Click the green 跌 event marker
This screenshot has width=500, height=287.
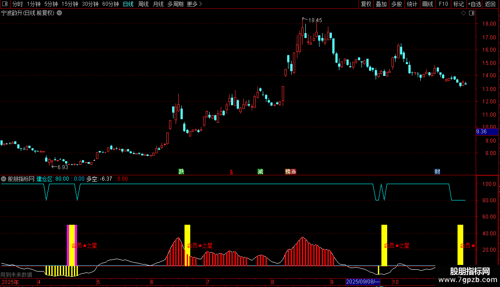click(x=181, y=171)
